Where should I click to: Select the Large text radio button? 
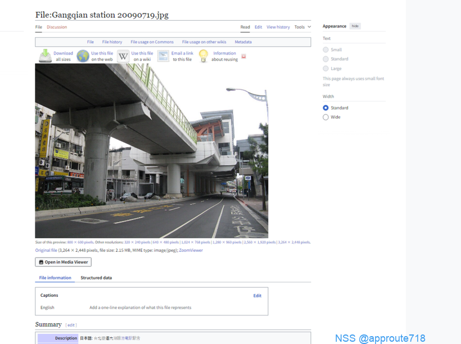tap(326, 69)
